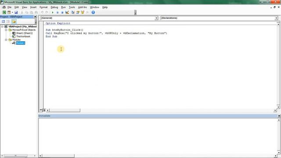Click the Break pause icon
Screen dimensions: 281x158
pos(58,12)
